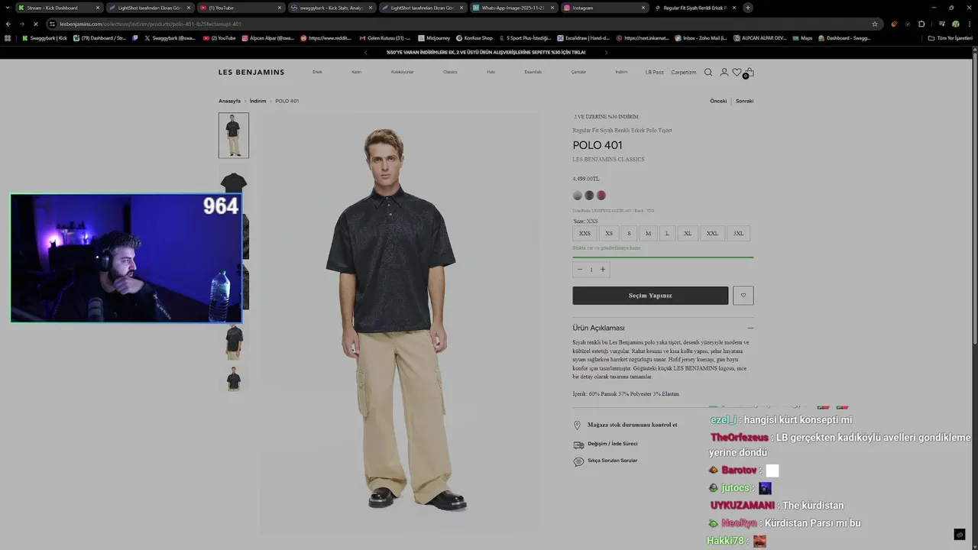This screenshot has height=550, width=978.
Task: Switch to Stream - Kick Dashboard tab
Action: click(x=59, y=8)
